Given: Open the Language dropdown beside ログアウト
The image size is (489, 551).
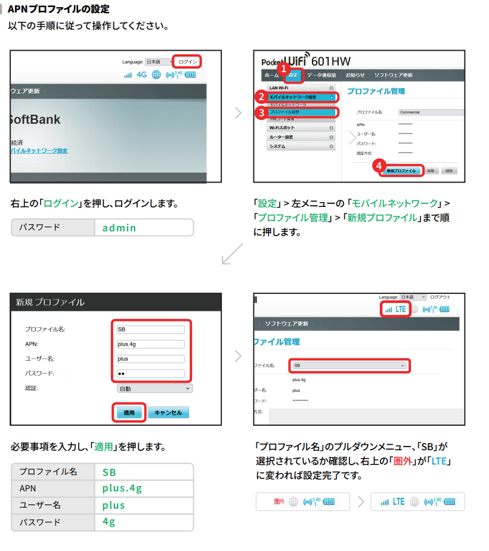Looking at the screenshot, I should click(x=413, y=298).
